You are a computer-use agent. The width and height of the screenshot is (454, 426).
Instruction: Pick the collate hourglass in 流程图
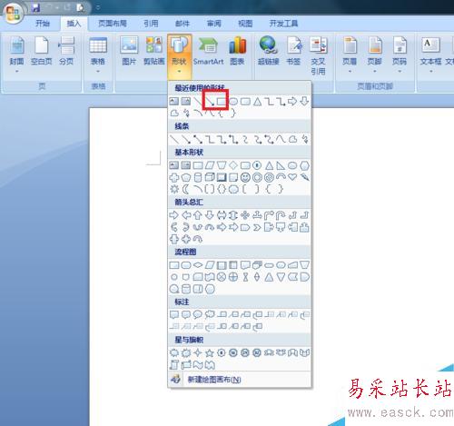click(245, 277)
